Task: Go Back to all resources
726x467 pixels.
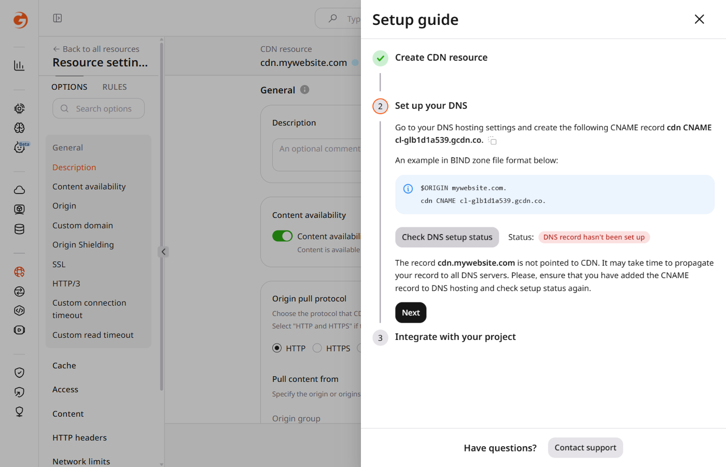Action: click(96, 49)
